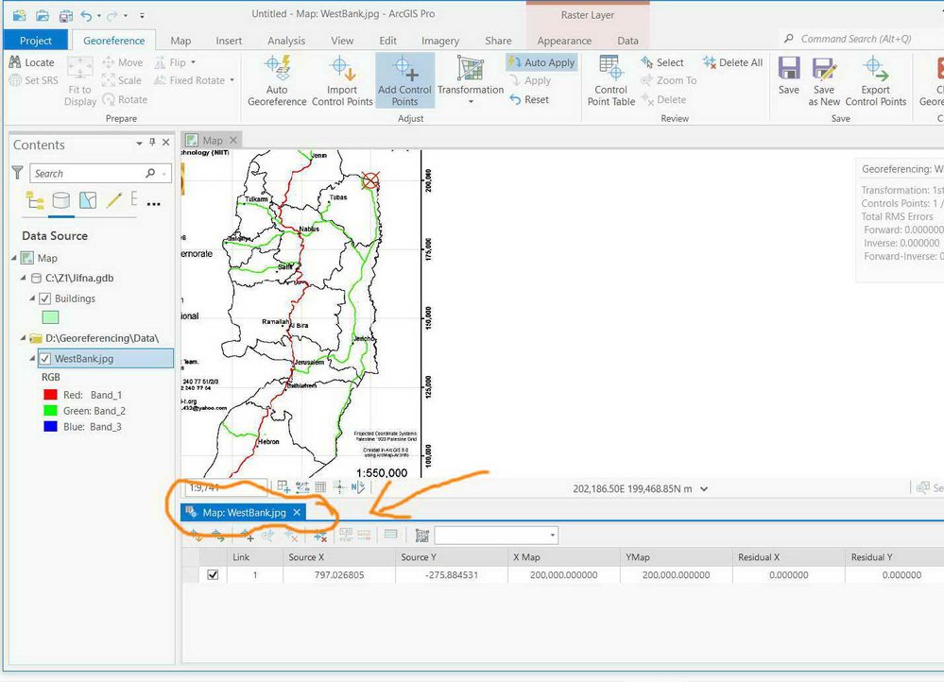Image resolution: width=944 pixels, height=682 pixels.
Task: Toggle the Link 1 control point checkbox
Action: point(213,575)
